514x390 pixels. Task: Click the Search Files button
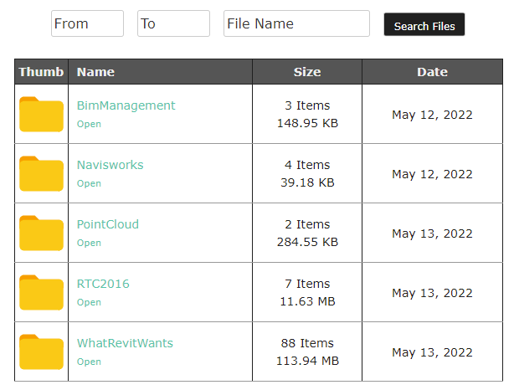pyautogui.click(x=424, y=24)
